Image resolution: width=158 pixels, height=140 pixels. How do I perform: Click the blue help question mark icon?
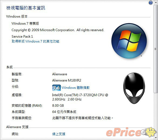click(150, 3)
